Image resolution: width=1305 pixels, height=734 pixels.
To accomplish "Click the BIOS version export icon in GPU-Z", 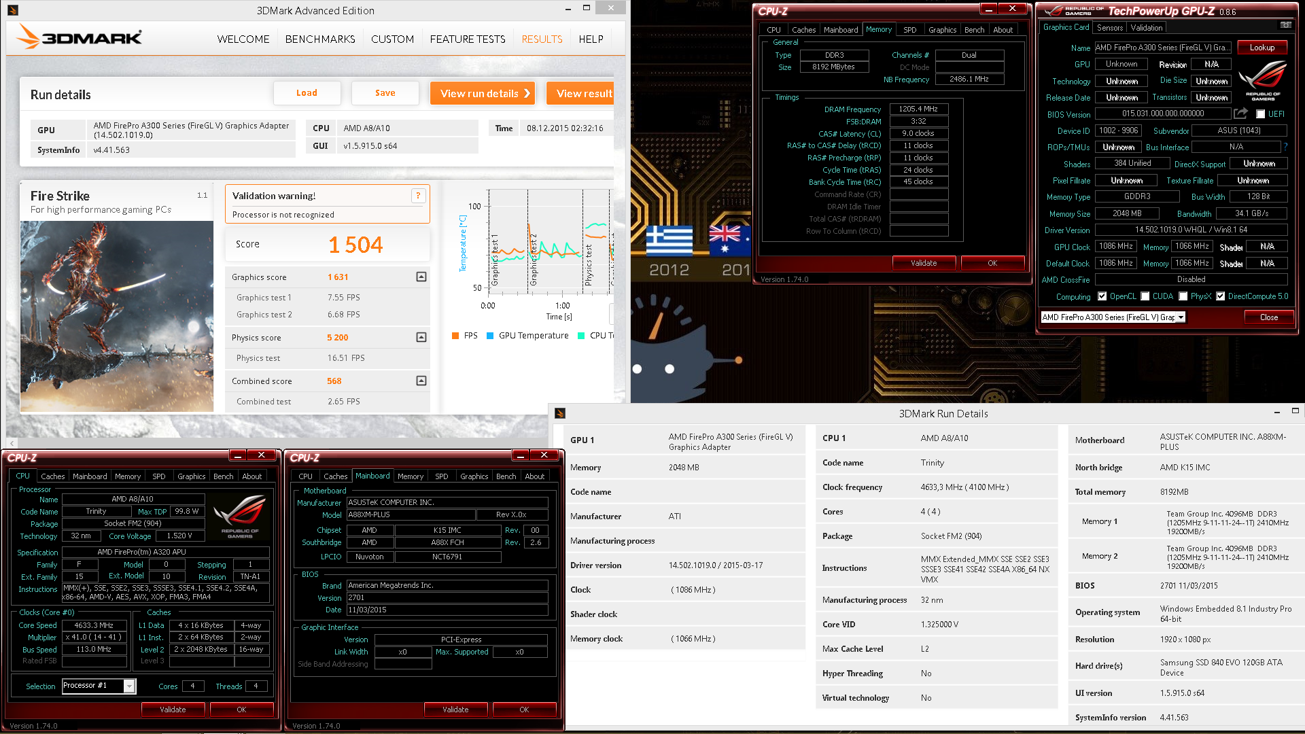I will tap(1240, 113).
